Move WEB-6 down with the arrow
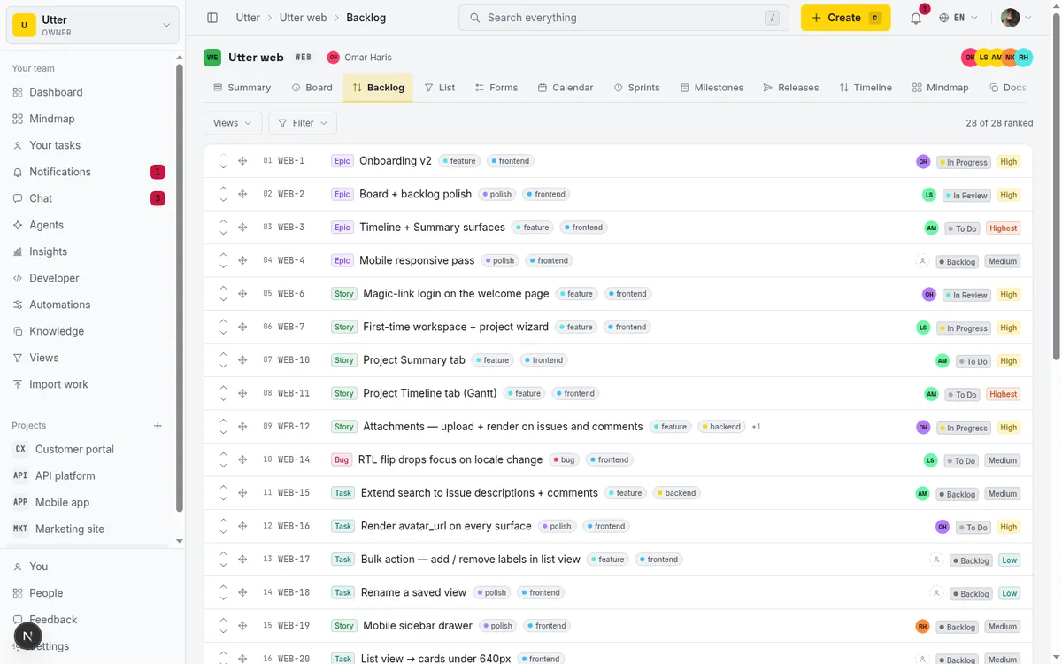This screenshot has height=664, width=1062. (x=223, y=299)
